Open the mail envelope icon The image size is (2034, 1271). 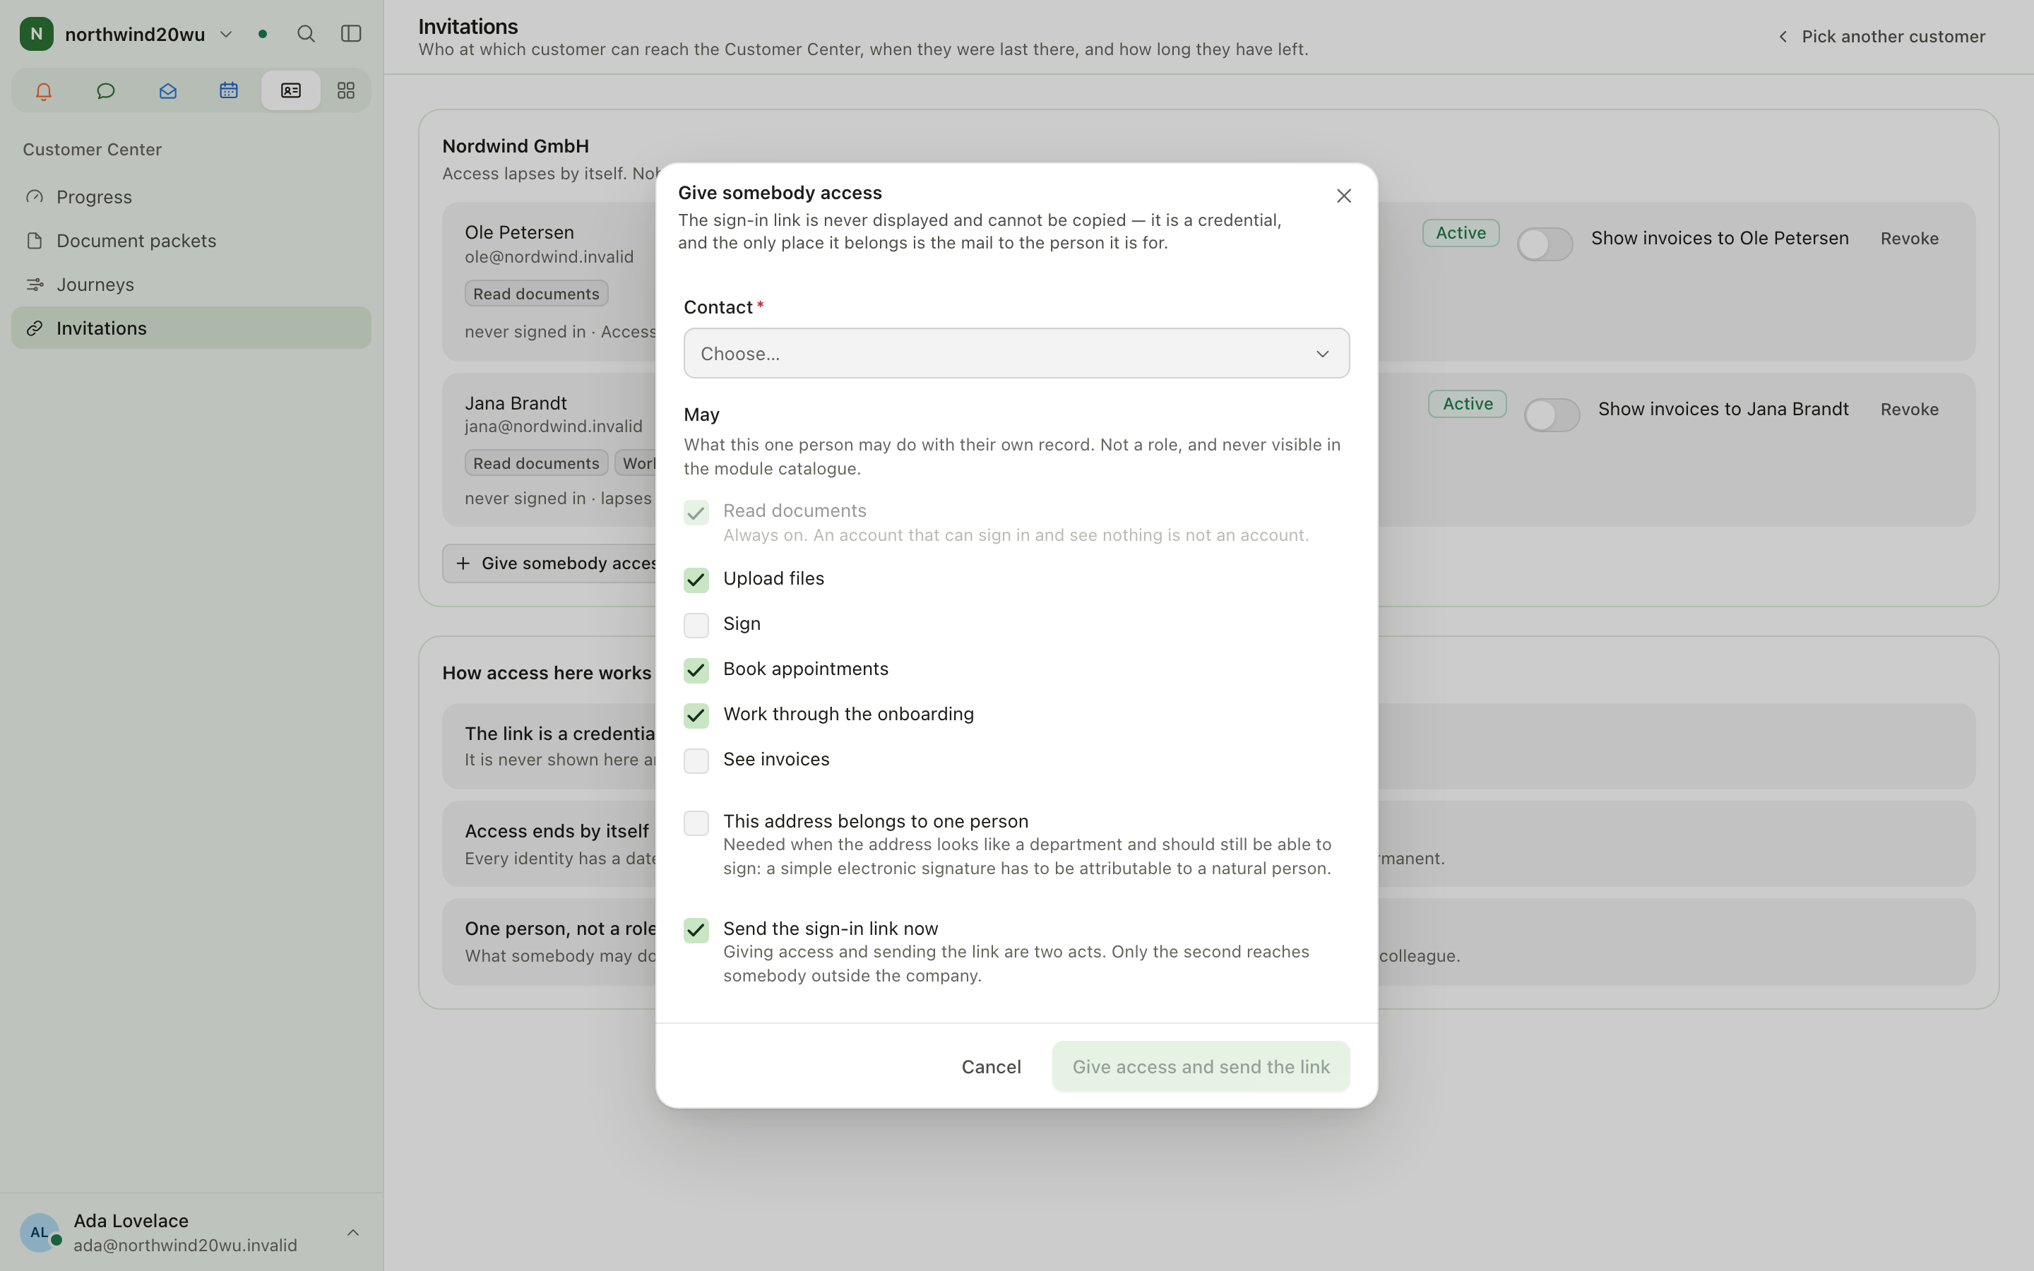coord(167,91)
